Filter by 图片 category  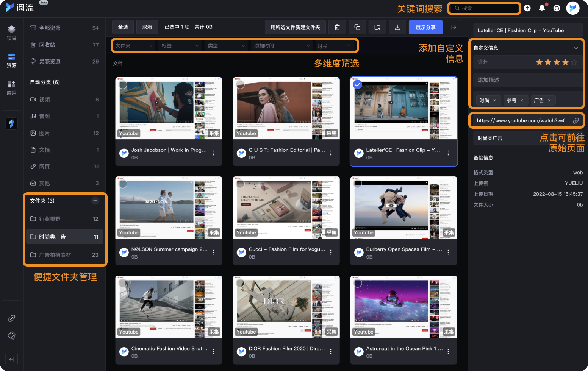point(64,133)
